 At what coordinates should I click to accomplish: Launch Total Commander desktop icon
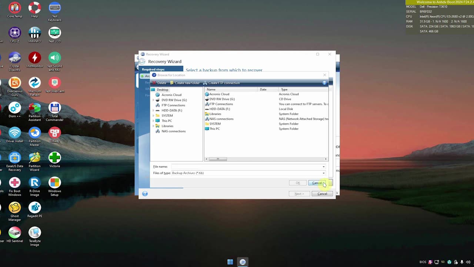pyautogui.click(x=54, y=112)
